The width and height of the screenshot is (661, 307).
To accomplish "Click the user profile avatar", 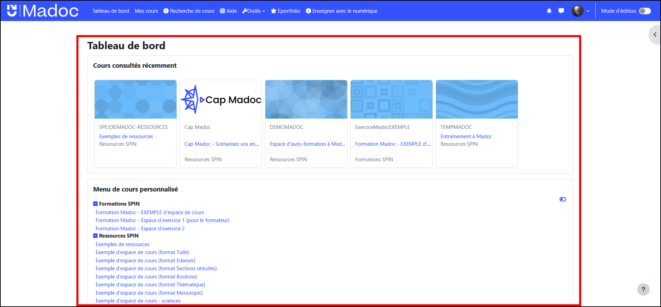I will tap(577, 11).
